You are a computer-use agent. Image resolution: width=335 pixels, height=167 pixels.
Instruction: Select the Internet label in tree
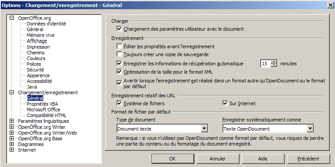click(27, 150)
